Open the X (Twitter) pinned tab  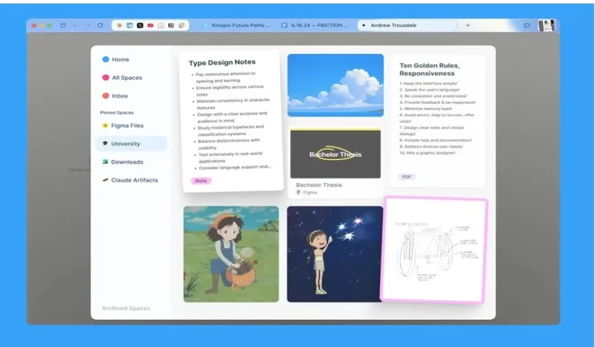coord(140,26)
